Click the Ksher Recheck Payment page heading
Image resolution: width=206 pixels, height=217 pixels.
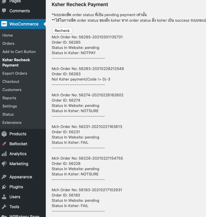[80, 5]
